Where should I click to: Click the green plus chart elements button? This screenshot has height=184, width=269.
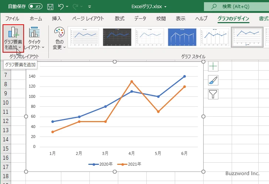(213, 66)
